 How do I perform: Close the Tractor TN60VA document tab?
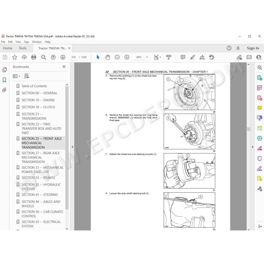(69, 48)
